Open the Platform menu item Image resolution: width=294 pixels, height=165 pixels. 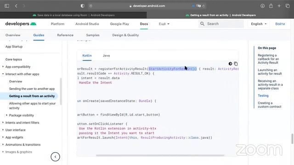pyautogui.click(x=57, y=24)
